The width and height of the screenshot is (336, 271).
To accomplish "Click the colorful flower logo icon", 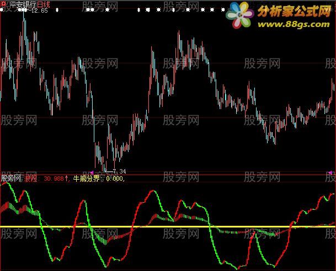I will pyautogui.click(x=240, y=15).
